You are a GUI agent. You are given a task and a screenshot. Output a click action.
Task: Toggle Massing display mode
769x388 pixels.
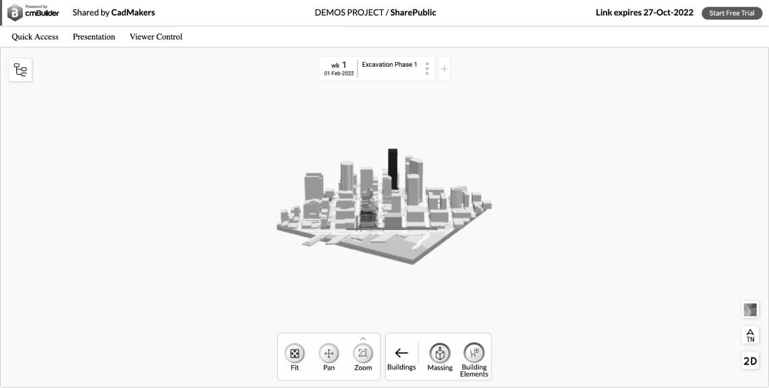[x=439, y=353]
